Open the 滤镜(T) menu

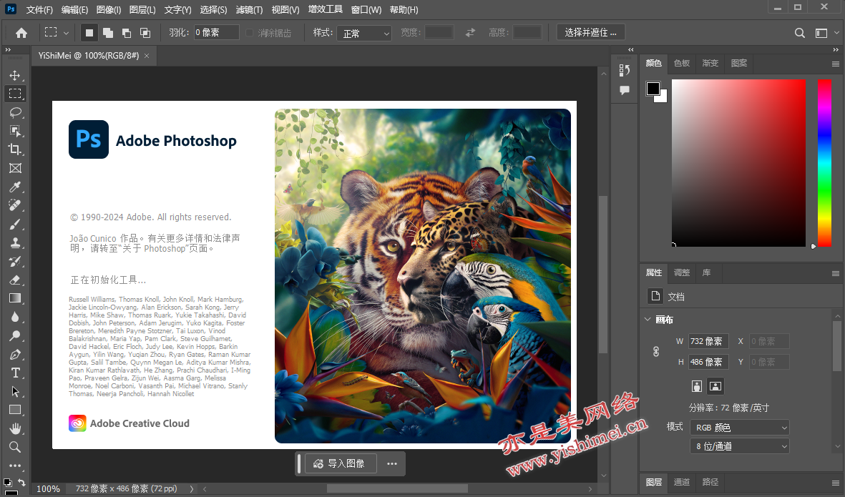click(250, 10)
